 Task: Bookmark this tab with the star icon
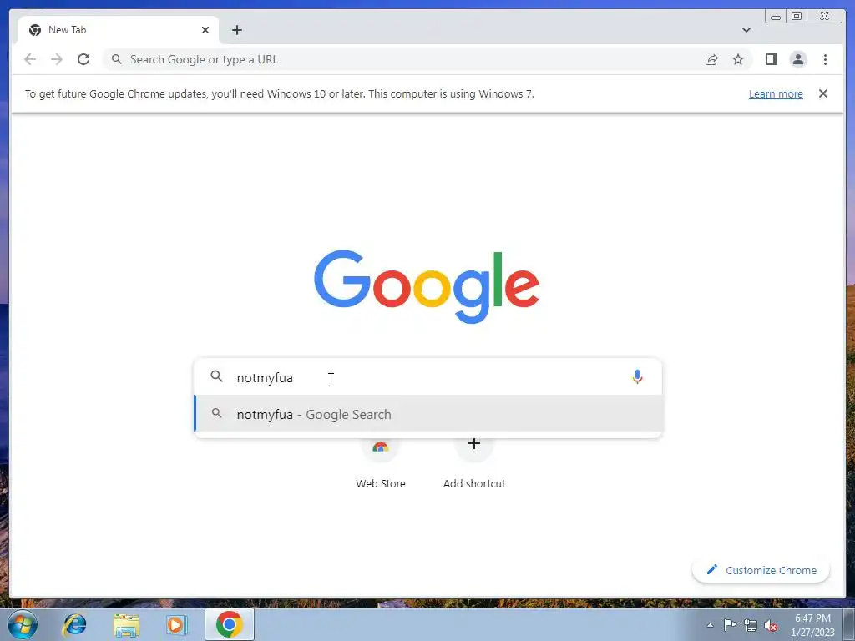tap(738, 59)
